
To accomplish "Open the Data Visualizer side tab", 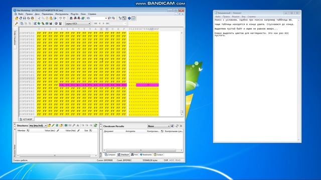I will coord(15,38).
